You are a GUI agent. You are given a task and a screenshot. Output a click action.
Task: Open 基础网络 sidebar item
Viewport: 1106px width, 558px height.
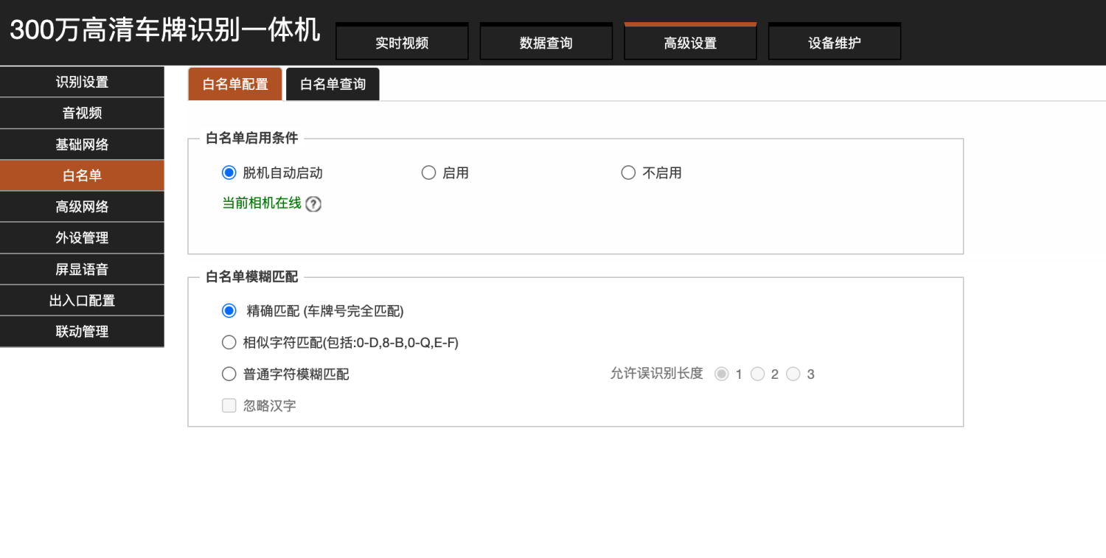(82, 144)
